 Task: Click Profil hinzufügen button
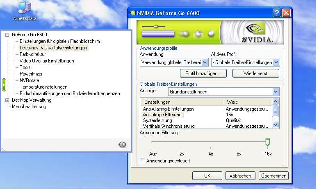[x=203, y=73]
